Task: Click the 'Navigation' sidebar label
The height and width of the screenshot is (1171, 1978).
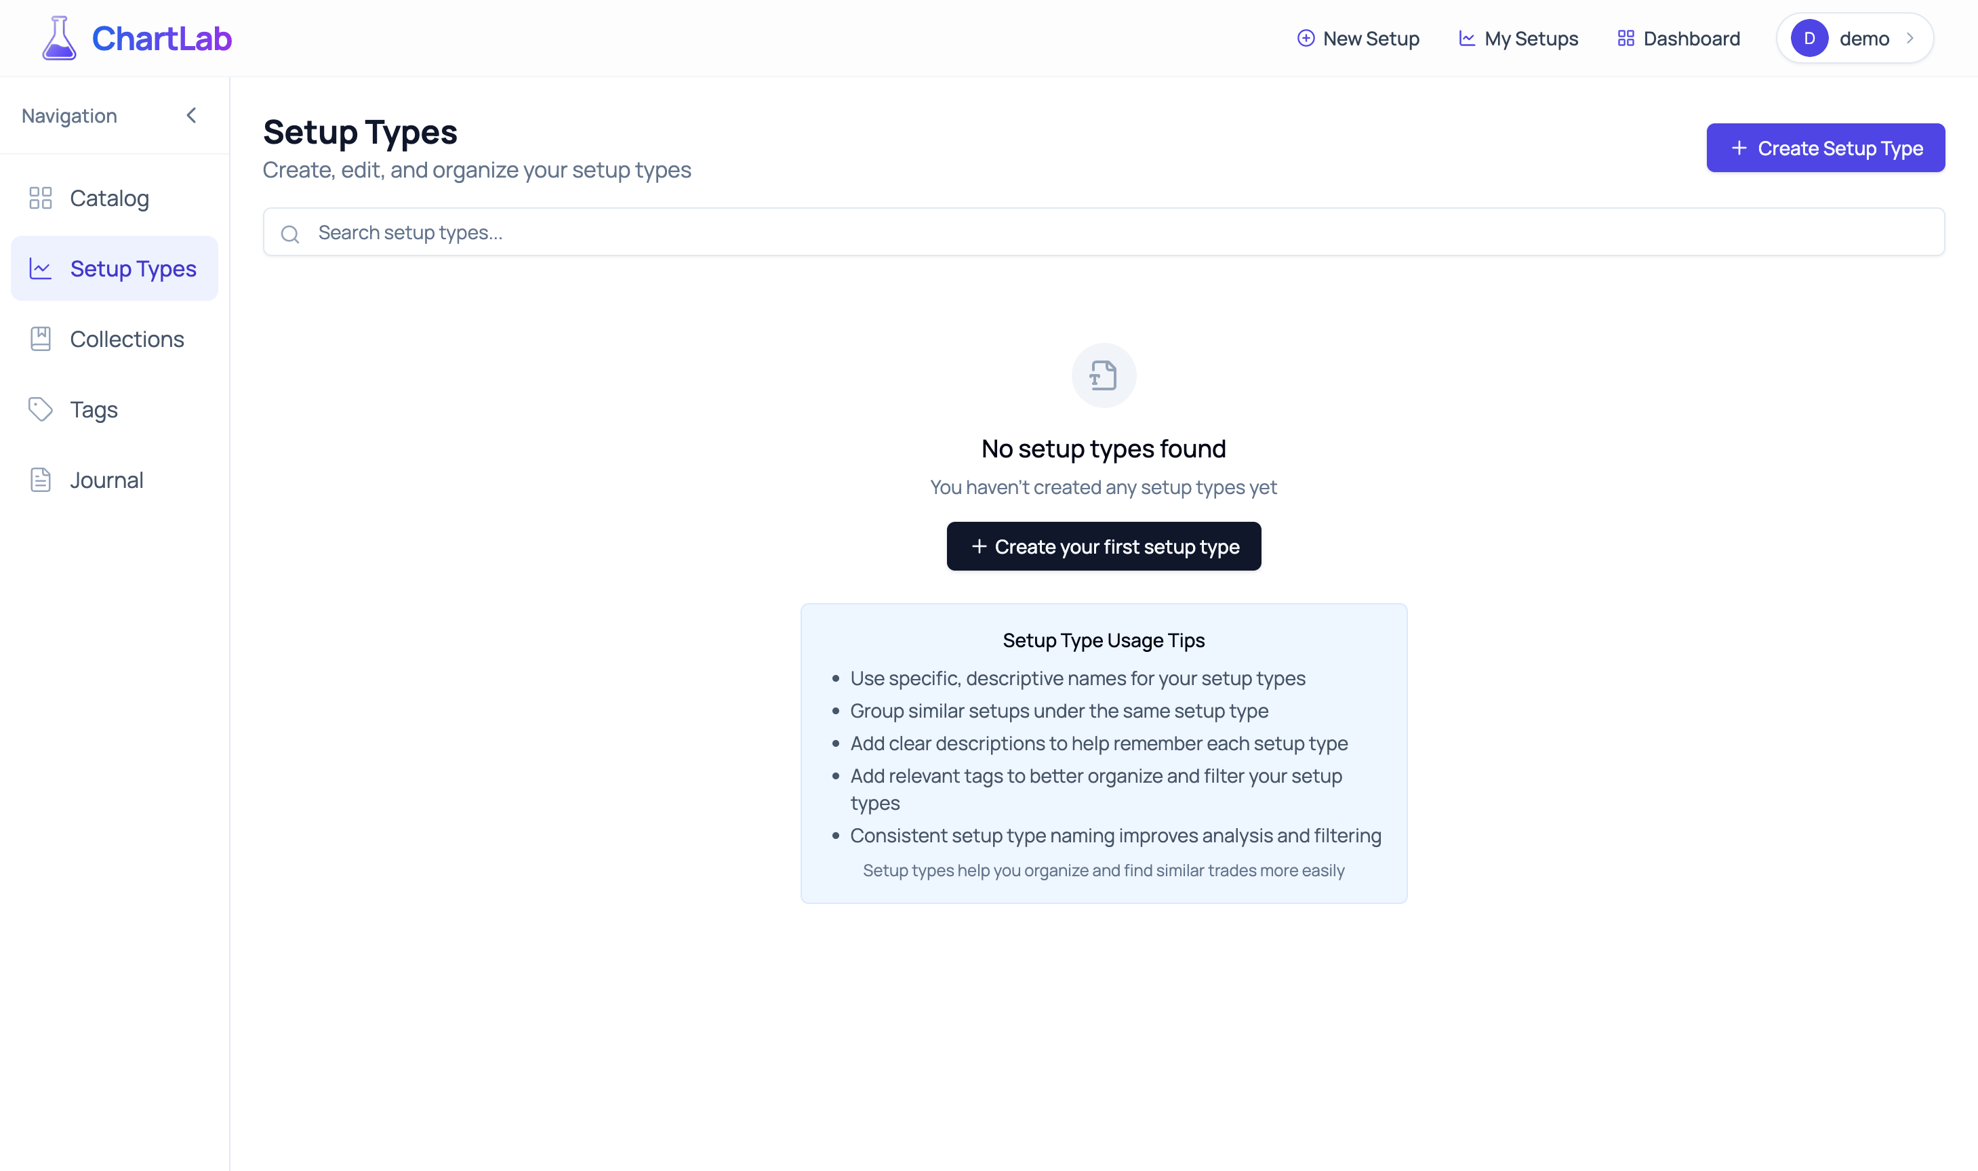Action: (x=69, y=116)
